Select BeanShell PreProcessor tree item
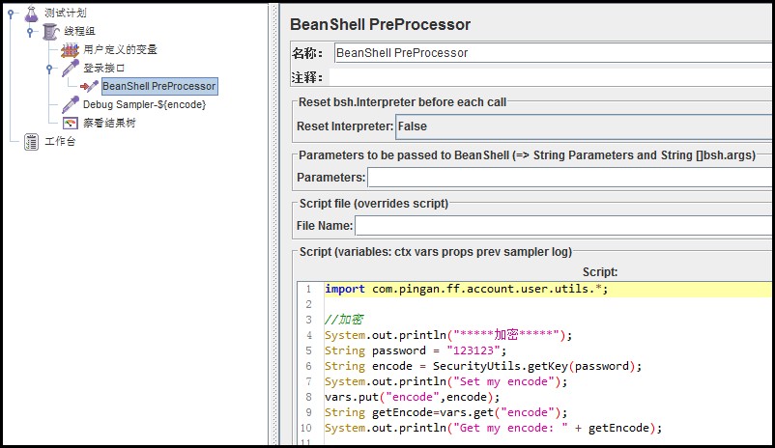The width and height of the screenshot is (775, 448). coord(159,87)
